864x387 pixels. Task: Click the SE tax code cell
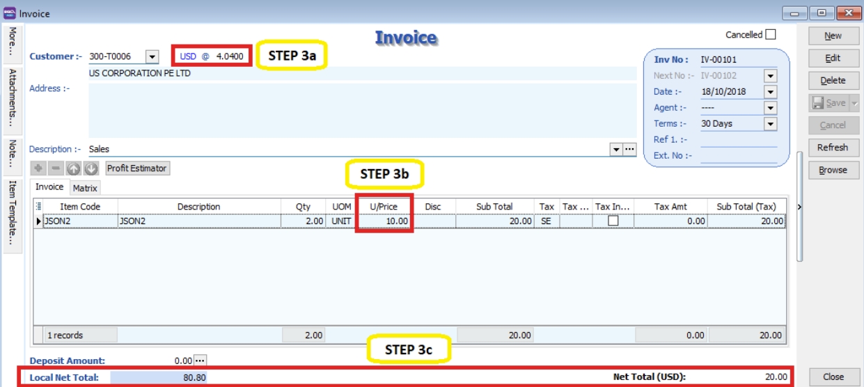click(x=547, y=221)
